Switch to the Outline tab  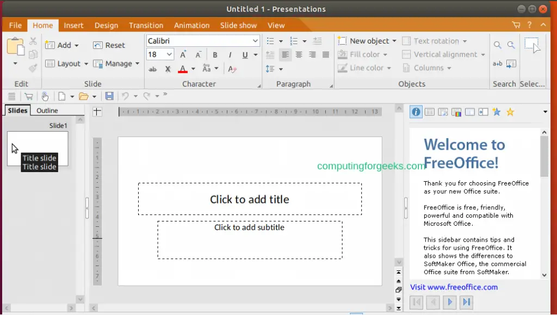click(47, 110)
